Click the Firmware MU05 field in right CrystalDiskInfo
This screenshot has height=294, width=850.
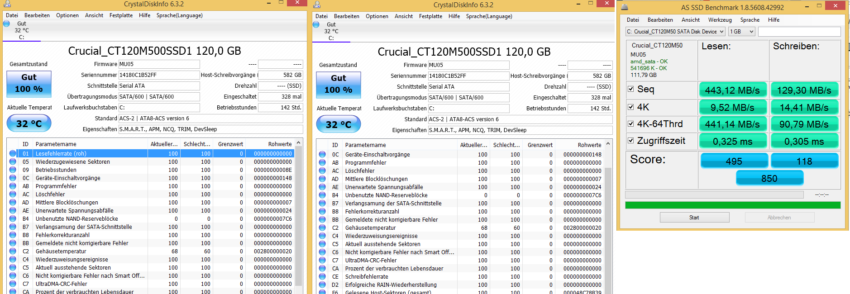(x=468, y=65)
